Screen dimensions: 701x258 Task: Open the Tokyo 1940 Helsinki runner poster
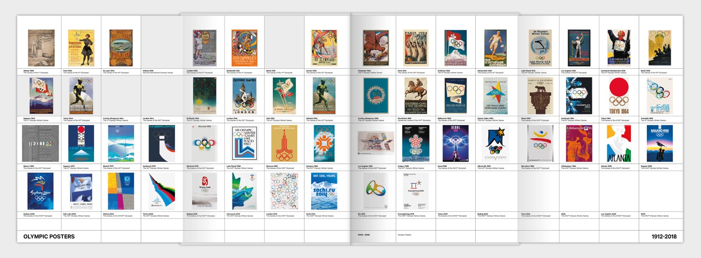click(81, 96)
